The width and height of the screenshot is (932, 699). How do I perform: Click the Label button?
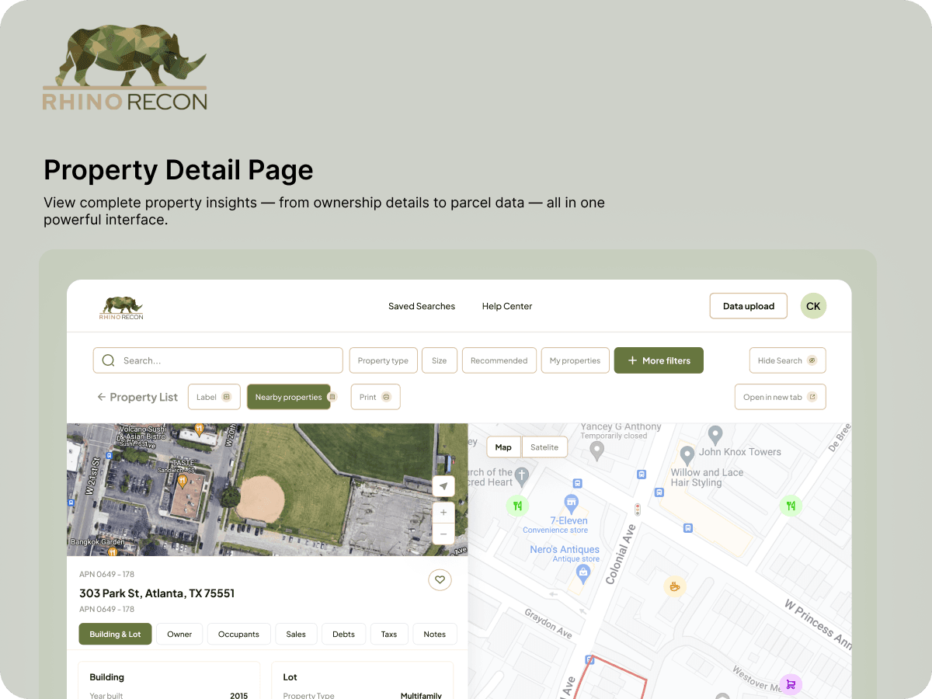pyautogui.click(x=214, y=397)
